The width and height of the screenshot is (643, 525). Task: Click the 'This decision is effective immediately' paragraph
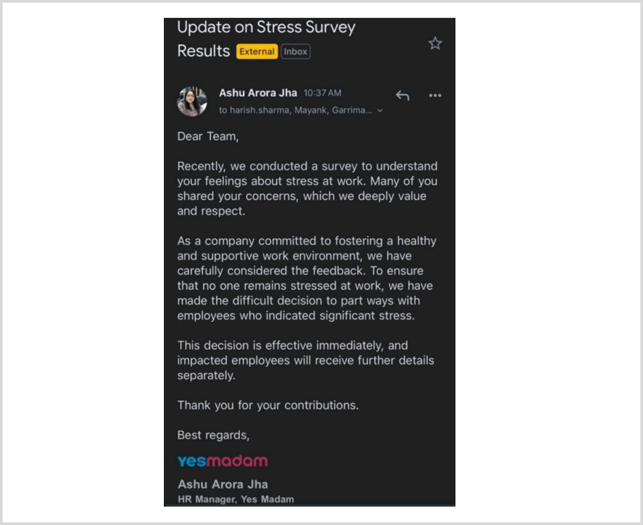pyautogui.click(x=306, y=360)
